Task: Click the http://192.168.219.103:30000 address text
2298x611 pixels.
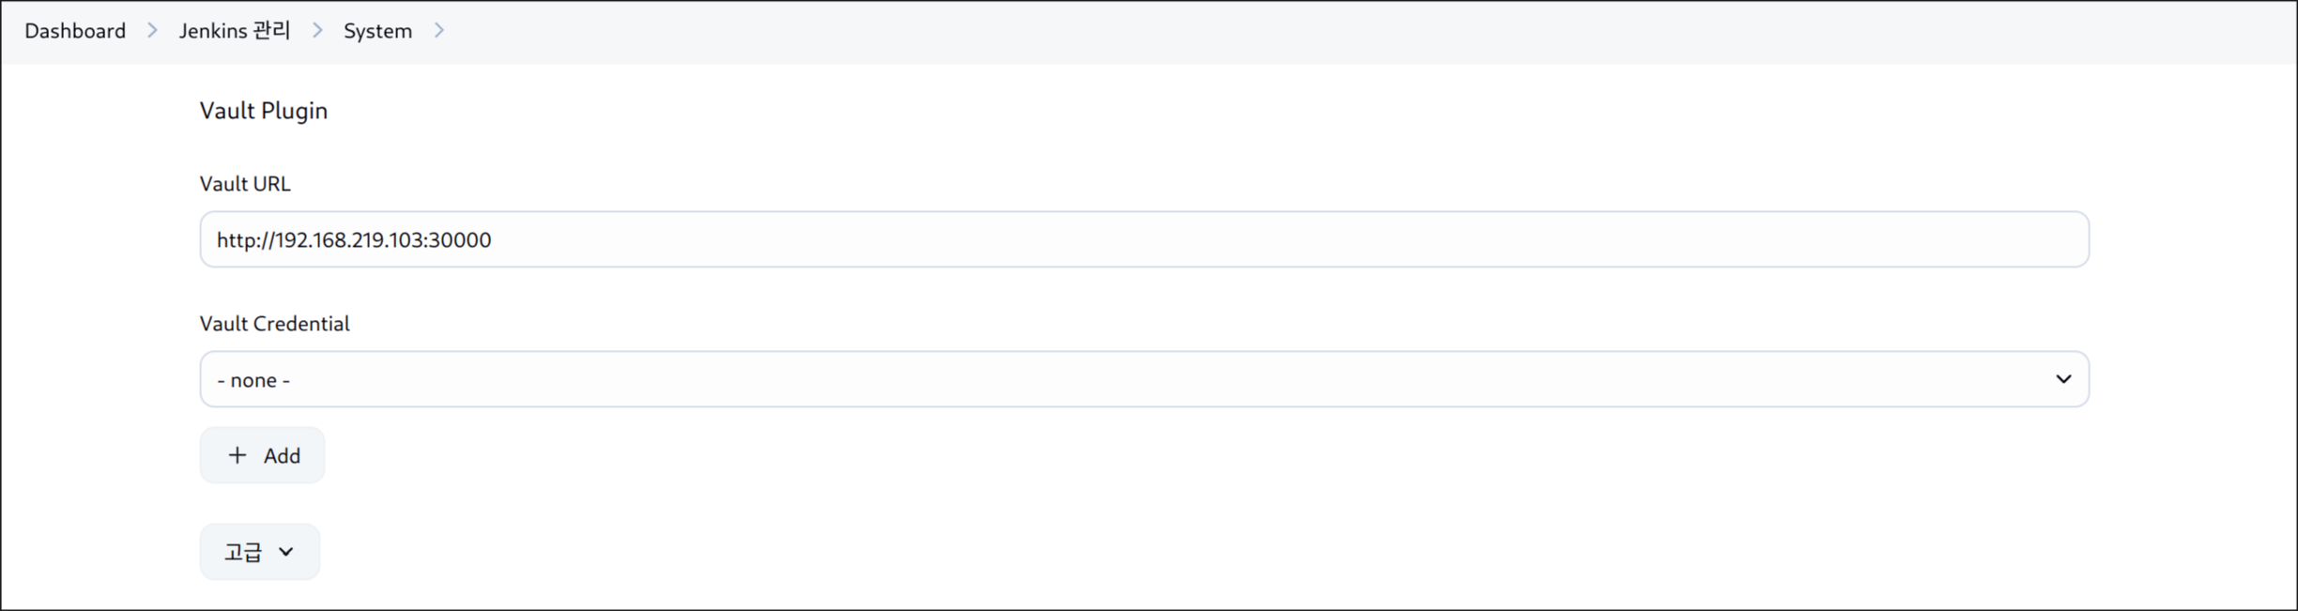Action: 354,240
